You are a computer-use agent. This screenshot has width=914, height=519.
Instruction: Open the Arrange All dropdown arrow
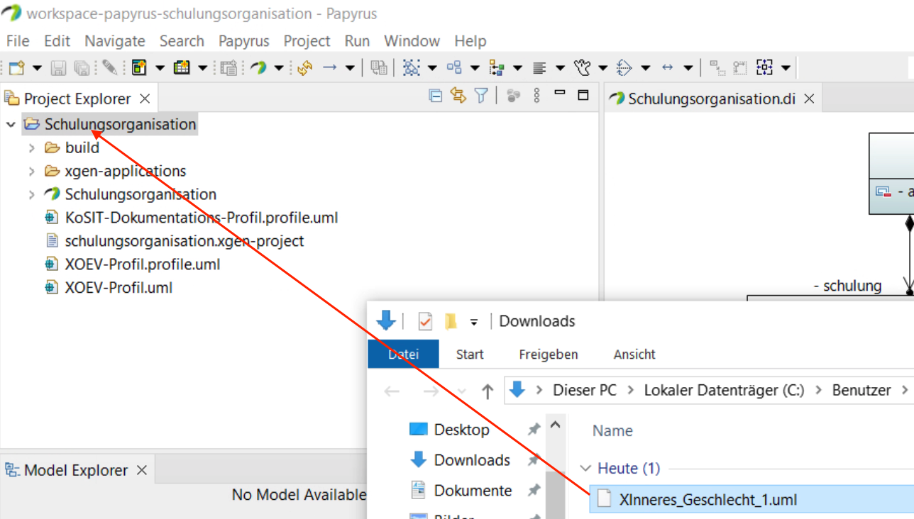(x=432, y=68)
